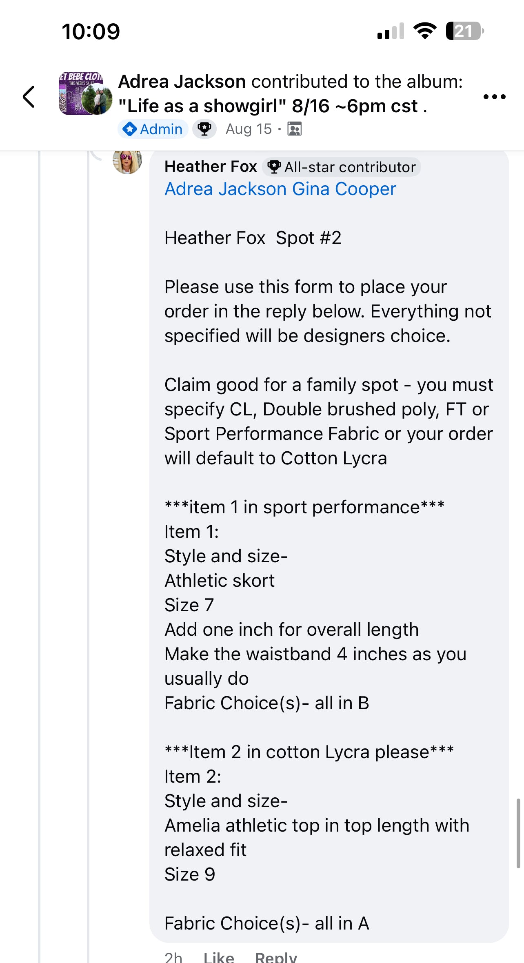Tap the trophy badge next to Admin
This screenshot has width=524, height=963.
pyautogui.click(x=204, y=129)
